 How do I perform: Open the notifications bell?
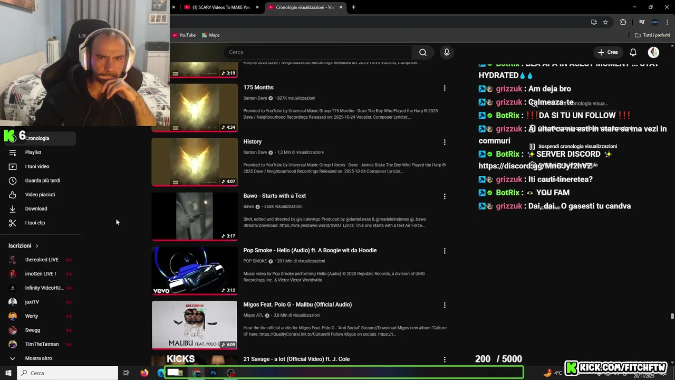pos(633,52)
